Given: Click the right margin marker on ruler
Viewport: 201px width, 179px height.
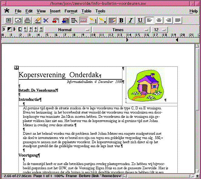Looking at the screenshot, I should coord(177,40).
